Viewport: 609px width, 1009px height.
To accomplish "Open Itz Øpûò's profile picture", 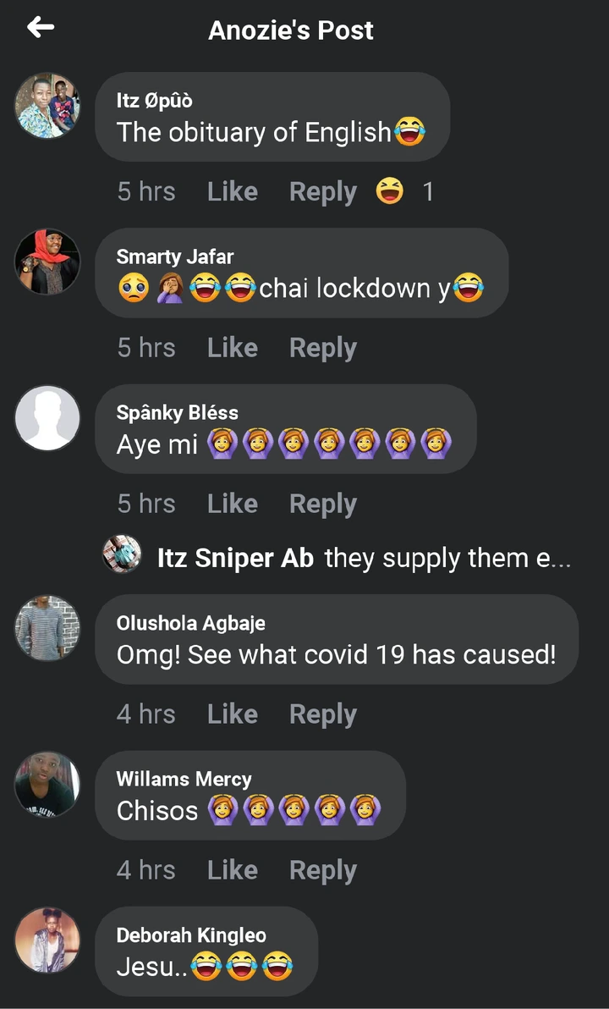I will pyautogui.click(x=47, y=106).
